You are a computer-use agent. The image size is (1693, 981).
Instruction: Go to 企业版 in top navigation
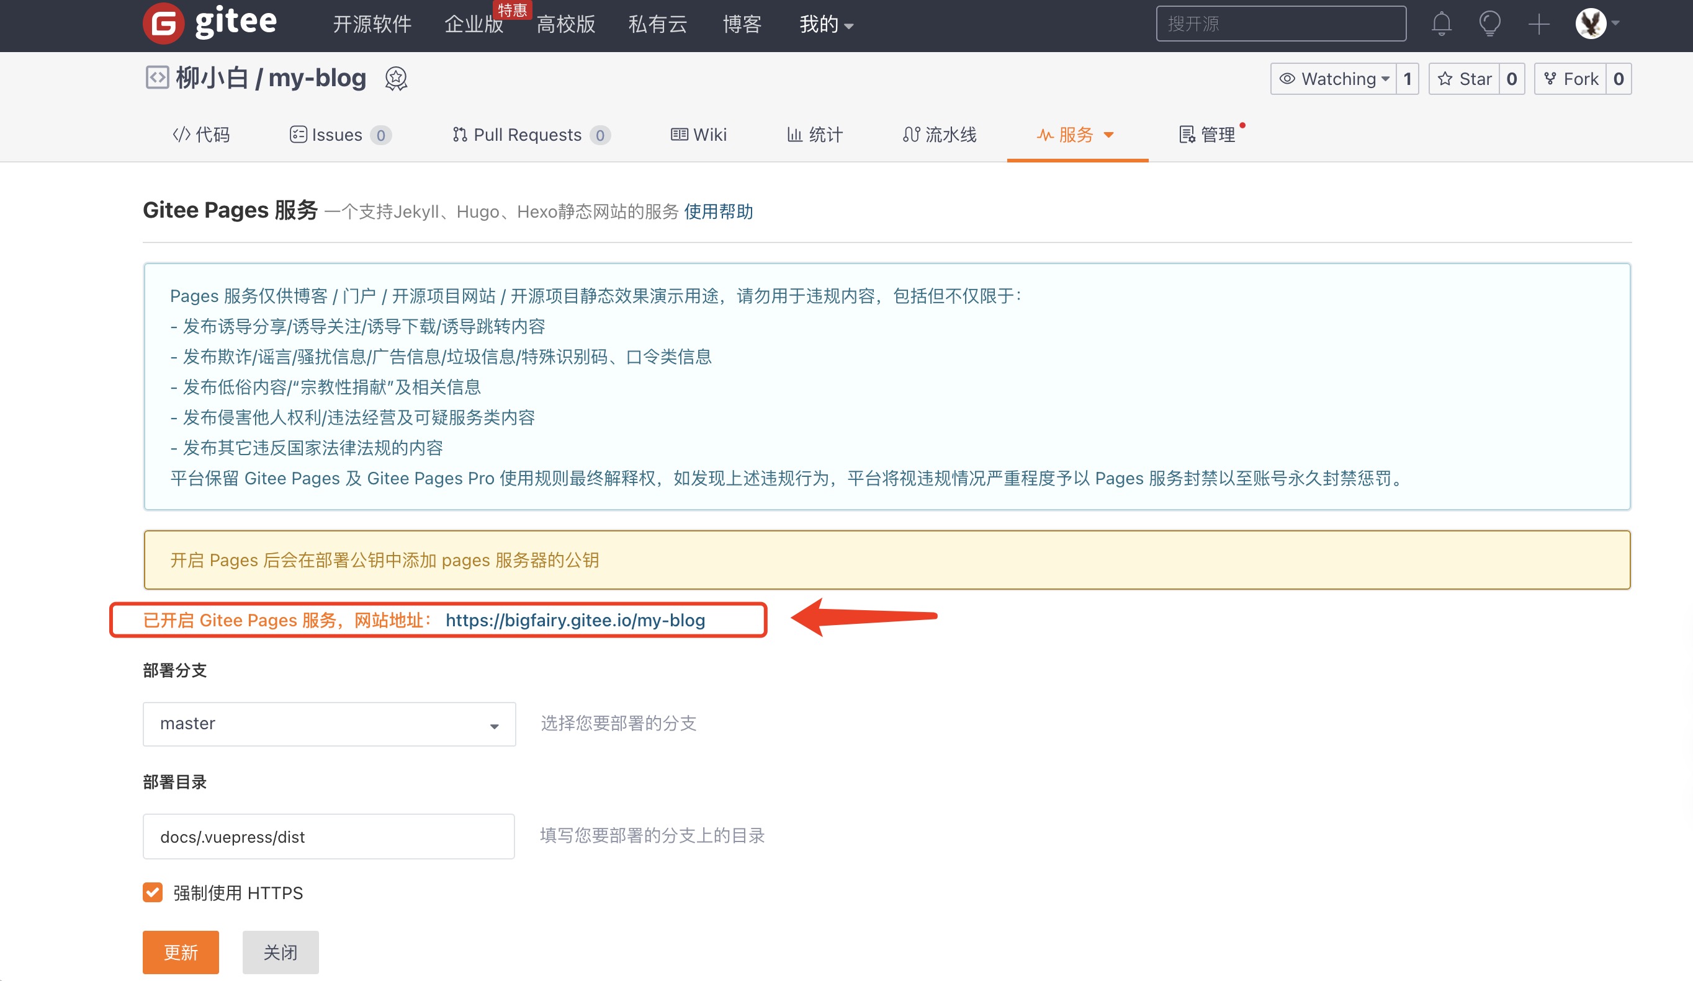tap(474, 24)
